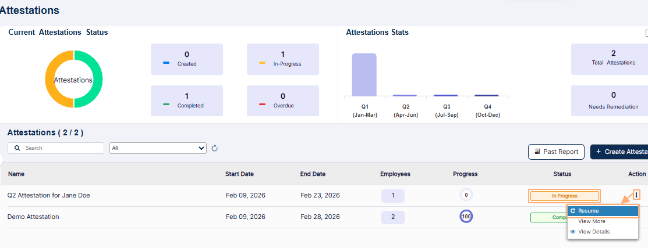648x248 pixels.
Task: Click the Q1 (Jan-Mar) bar in the chart
Action: point(364,74)
